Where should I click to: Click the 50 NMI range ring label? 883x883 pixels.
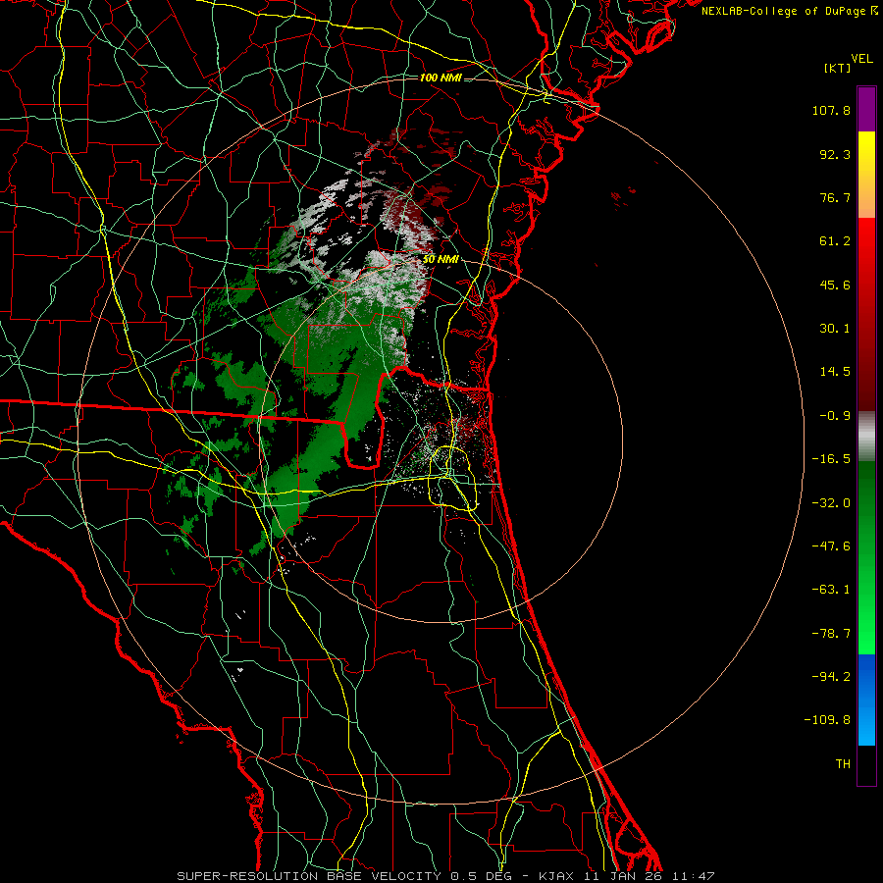pyautogui.click(x=441, y=260)
